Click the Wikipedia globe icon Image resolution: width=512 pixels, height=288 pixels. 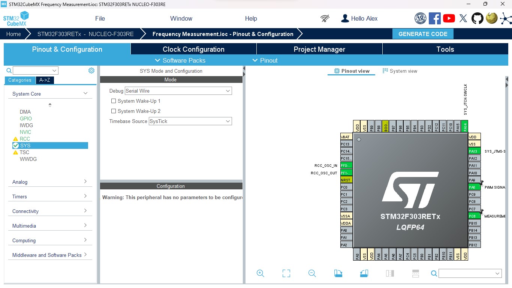(x=491, y=18)
